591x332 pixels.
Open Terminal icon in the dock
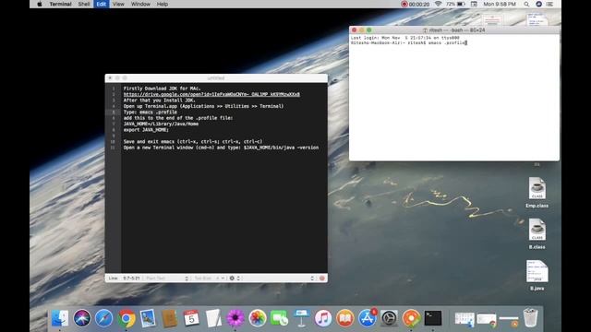tap(433, 318)
